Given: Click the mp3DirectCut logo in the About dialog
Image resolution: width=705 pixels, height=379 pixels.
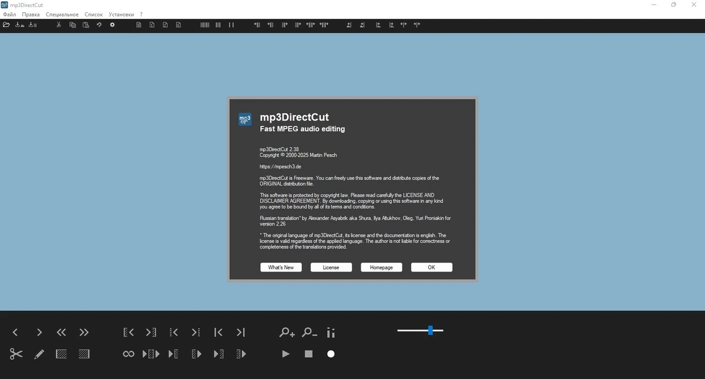Looking at the screenshot, I should coord(245,119).
